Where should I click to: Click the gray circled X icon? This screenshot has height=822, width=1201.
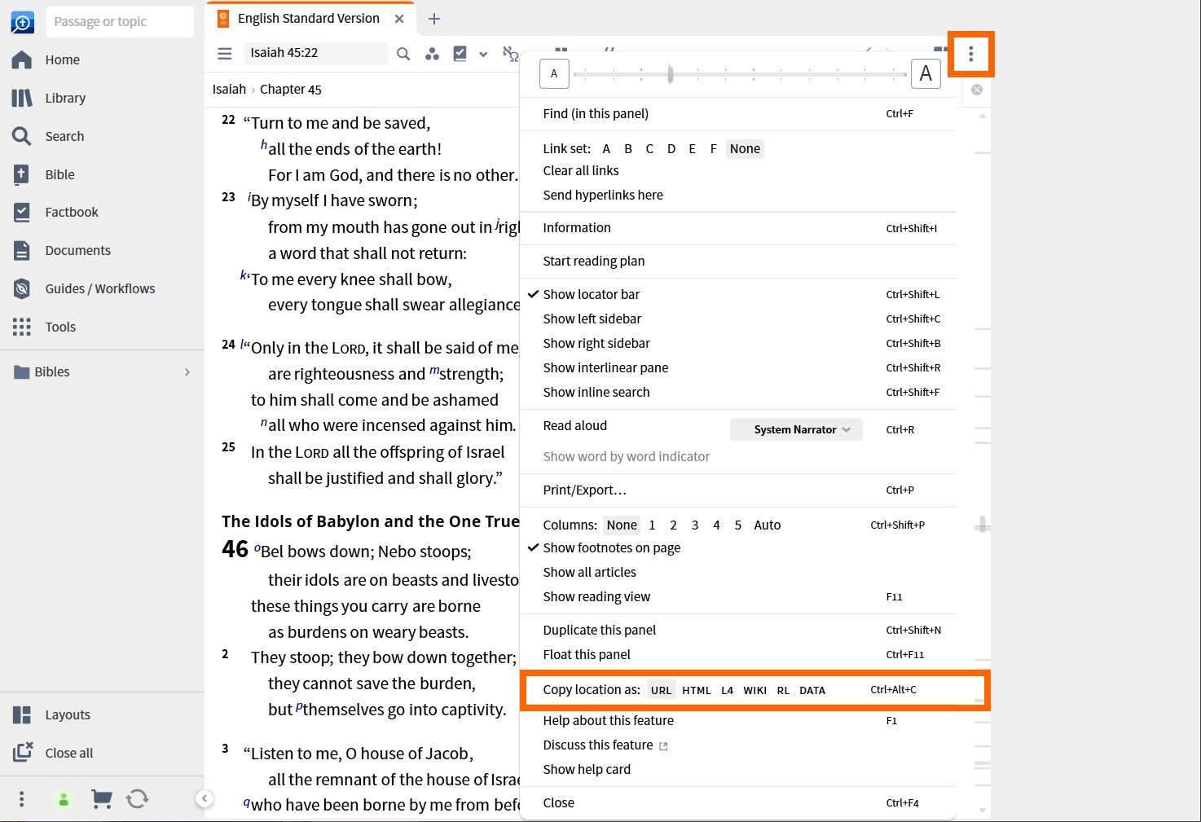pyautogui.click(x=977, y=90)
